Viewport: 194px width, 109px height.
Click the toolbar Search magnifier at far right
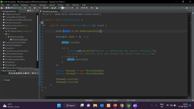point(183,8)
